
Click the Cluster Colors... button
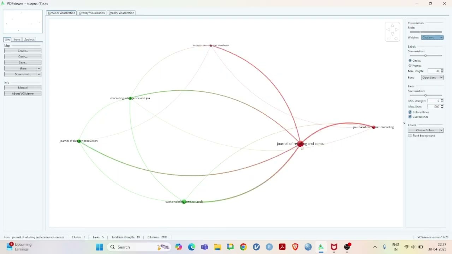[x=424, y=130]
